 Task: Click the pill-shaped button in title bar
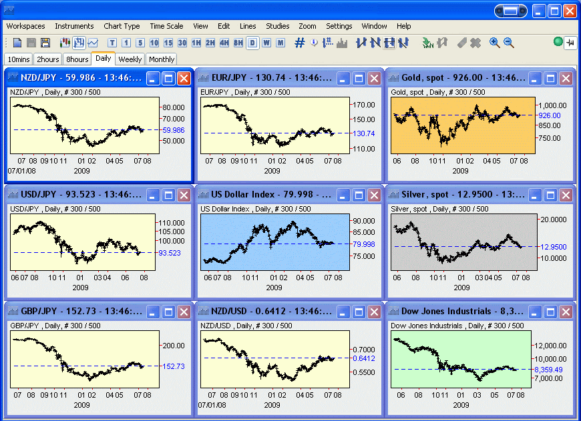coord(511,11)
